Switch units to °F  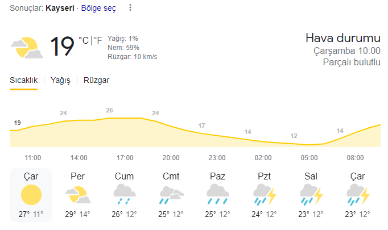tap(98, 40)
